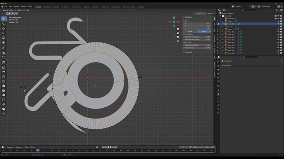Select the Rotate tool
Viewport: 284px width, 159px height.
point(4,33)
